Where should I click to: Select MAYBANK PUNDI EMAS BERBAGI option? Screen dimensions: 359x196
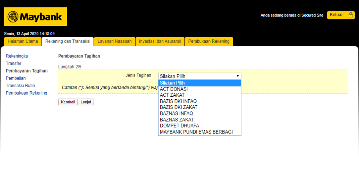[x=200, y=132]
